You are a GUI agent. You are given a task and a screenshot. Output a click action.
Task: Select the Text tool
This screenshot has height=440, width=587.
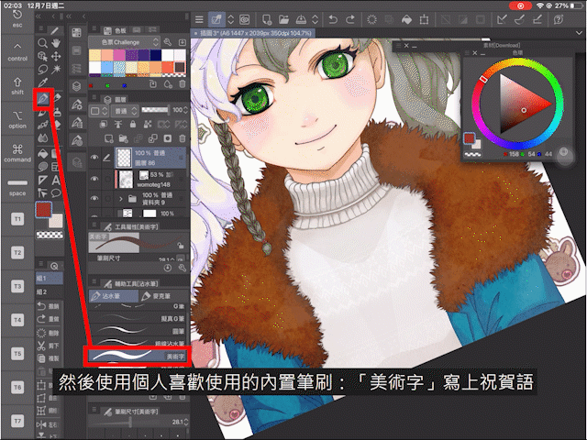(x=56, y=181)
